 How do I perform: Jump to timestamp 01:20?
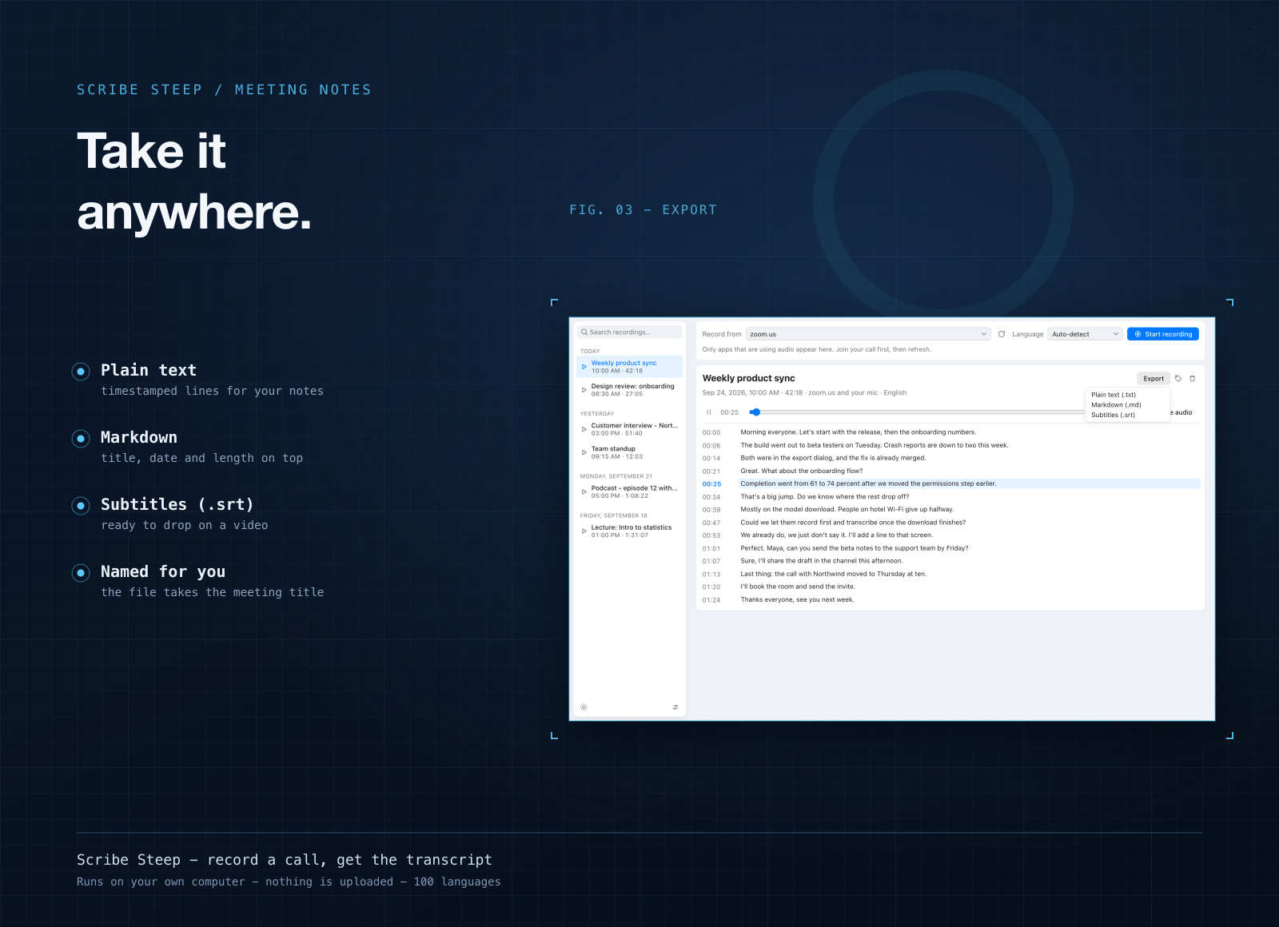point(711,587)
